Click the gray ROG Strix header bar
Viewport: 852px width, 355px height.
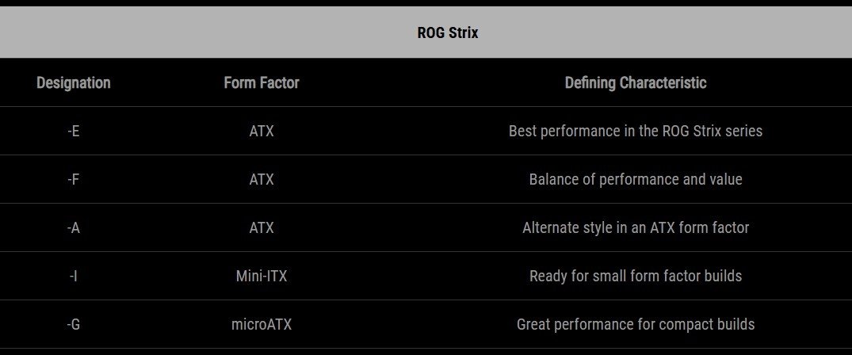(426, 32)
